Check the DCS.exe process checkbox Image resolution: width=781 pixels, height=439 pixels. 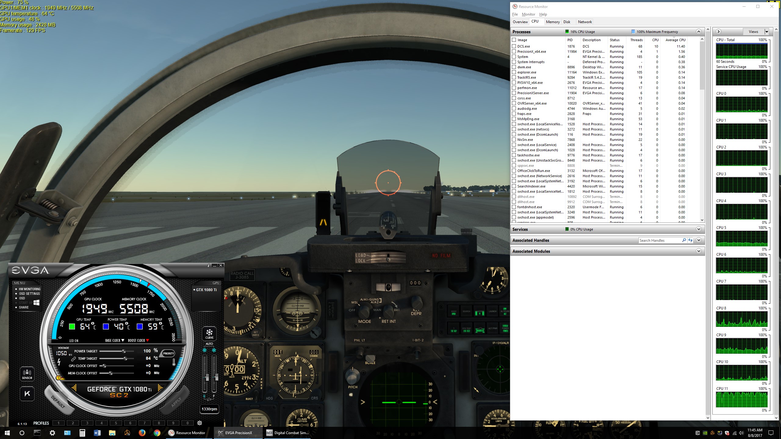click(514, 46)
